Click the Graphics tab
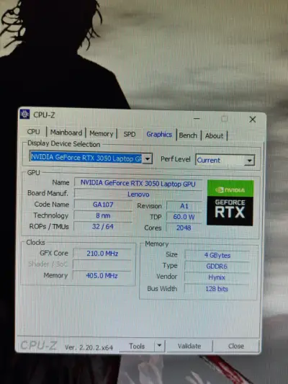The width and height of the screenshot is (288, 384). tap(159, 135)
